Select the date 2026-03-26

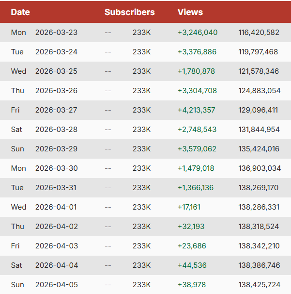pos(56,91)
